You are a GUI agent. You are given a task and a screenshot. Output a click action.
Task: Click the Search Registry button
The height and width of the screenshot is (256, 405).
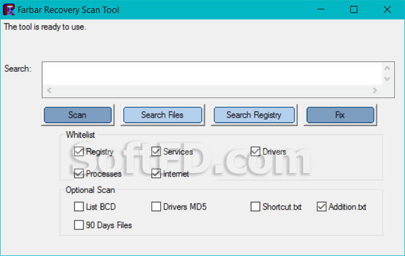point(254,115)
